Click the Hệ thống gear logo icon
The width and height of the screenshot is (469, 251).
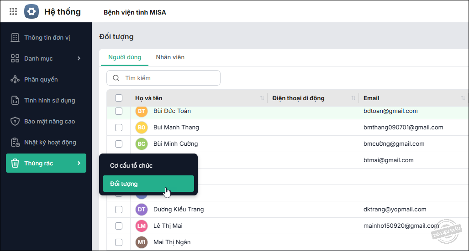click(32, 11)
